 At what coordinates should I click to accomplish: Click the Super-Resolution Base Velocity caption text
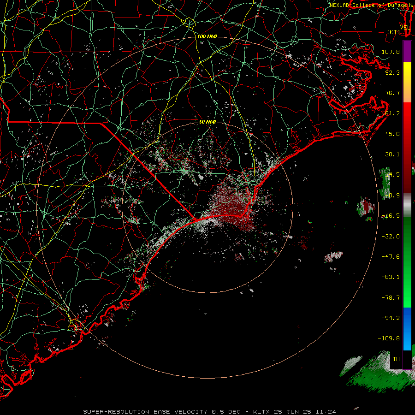[209, 412]
